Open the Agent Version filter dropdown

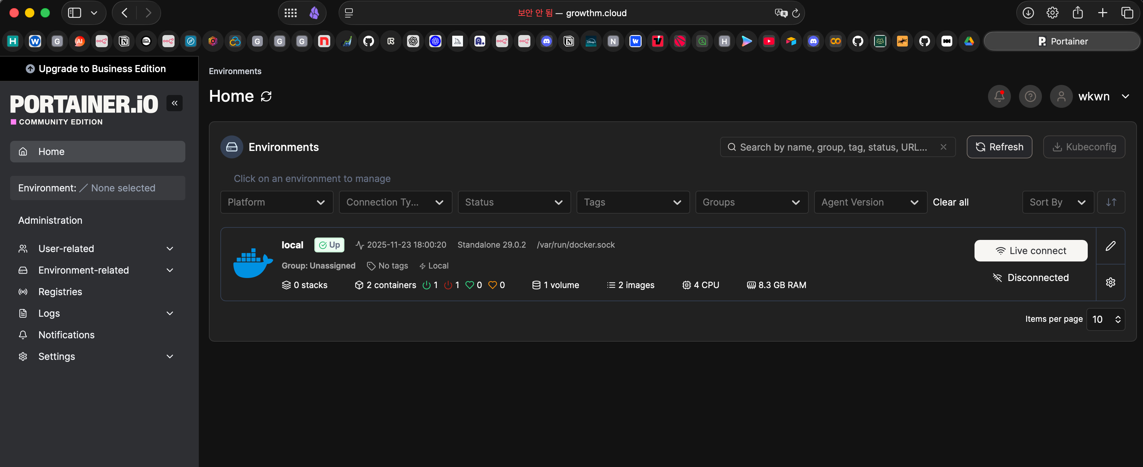click(x=870, y=202)
